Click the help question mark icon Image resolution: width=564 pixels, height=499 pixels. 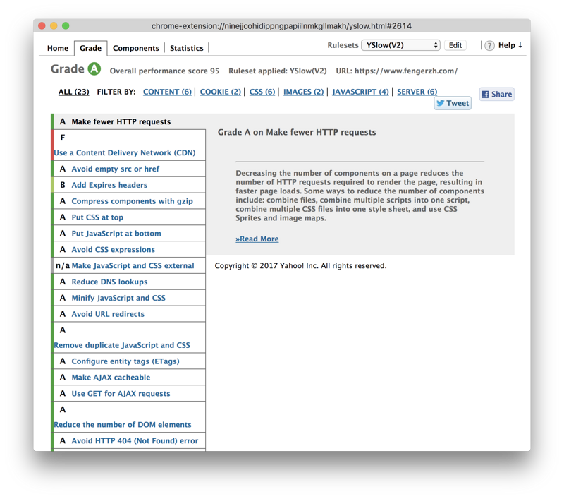pyautogui.click(x=489, y=46)
